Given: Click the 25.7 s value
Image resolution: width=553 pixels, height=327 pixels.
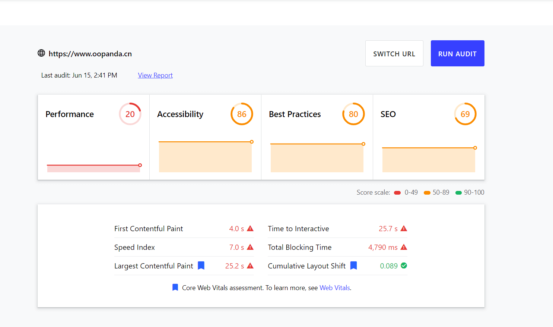Looking at the screenshot, I should [x=388, y=229].
